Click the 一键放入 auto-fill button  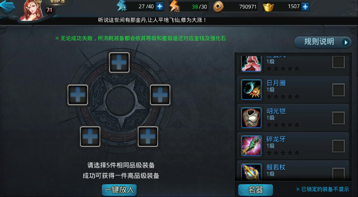[x=119, y=190]
